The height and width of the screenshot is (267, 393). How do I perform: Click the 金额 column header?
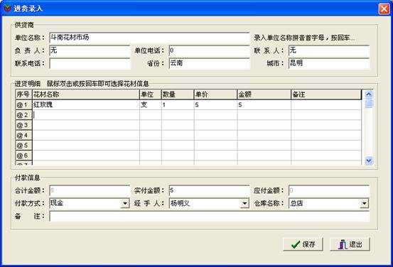[x=264, y=94]
